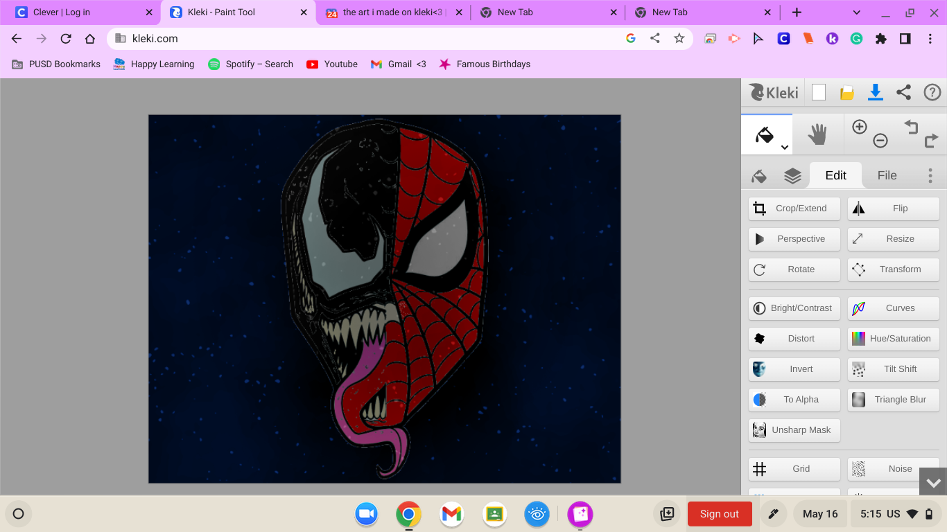Click the Transform button
The height and width of the screenshot is (532, 947).
[x=894, y=269]
